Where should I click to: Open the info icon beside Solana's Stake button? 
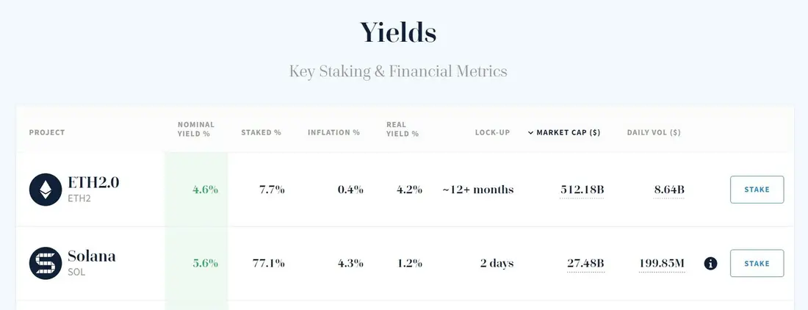click(710, 264)
